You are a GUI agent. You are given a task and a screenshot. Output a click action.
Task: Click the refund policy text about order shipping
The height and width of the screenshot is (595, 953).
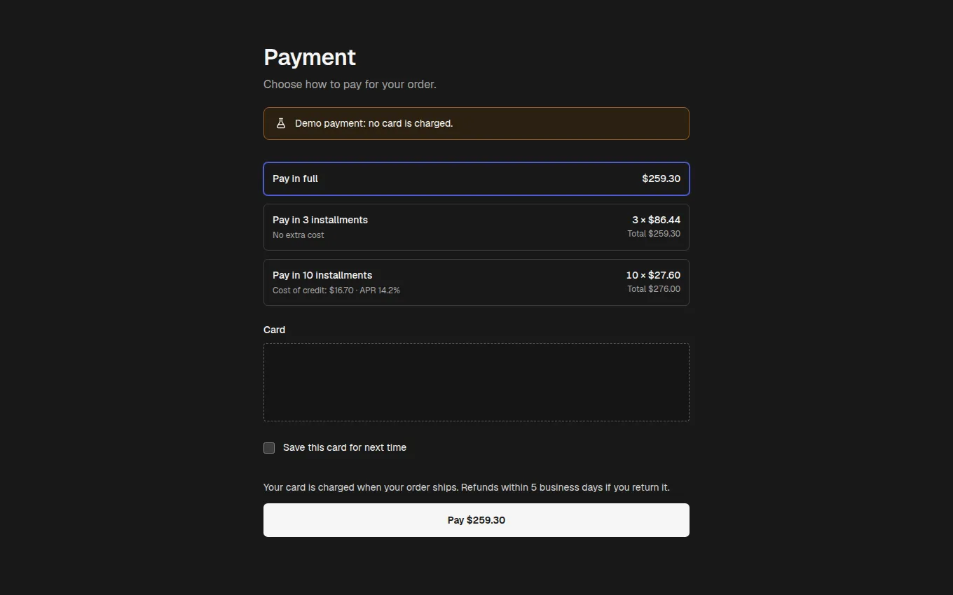pyautogui.click(x=467, y=487)
